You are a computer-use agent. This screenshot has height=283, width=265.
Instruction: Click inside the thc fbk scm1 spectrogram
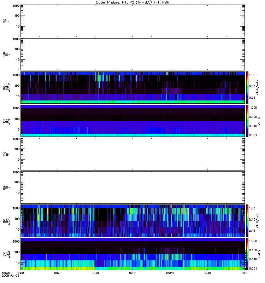point(132,254)
